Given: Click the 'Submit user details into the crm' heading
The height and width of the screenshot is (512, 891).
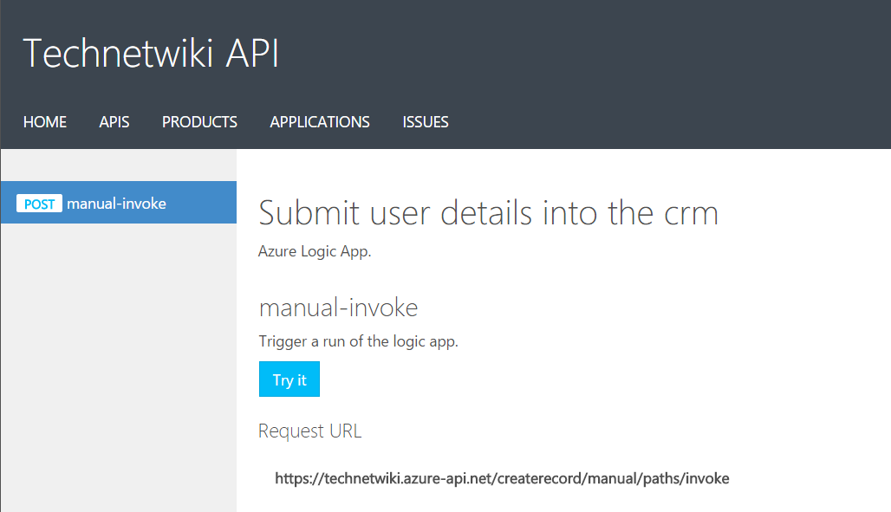Looking at the screenshot, I should [x=489, y=213].
